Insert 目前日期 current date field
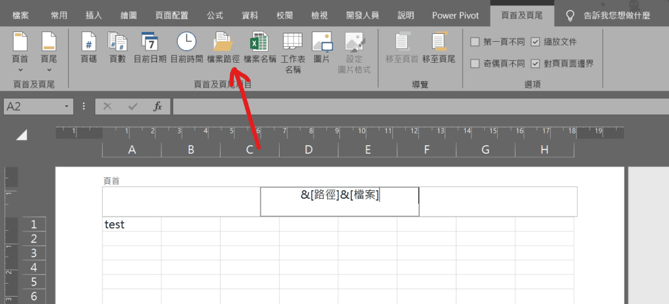 [x=150, y=48]
